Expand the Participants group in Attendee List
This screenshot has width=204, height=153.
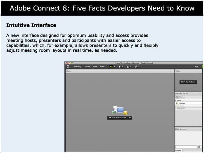click(x=176, y=109)
